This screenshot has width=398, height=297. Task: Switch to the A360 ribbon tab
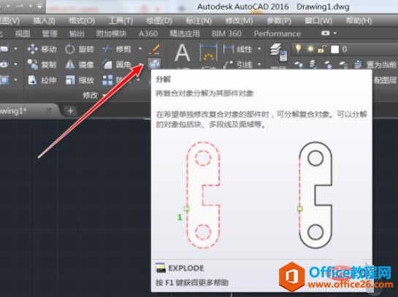(148, 34)
